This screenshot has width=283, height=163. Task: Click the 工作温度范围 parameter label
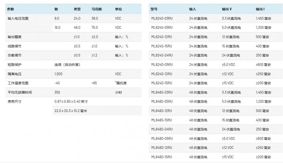coord(18,83)
